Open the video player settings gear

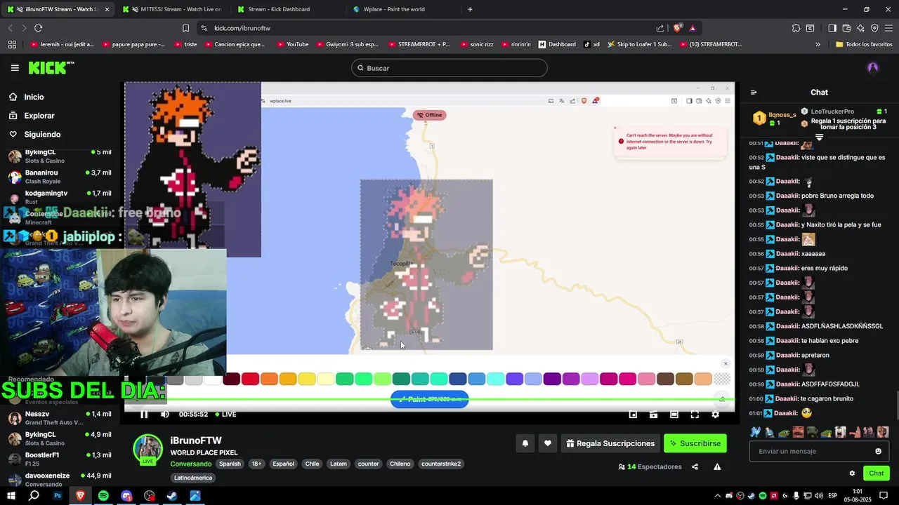[715, 415]
